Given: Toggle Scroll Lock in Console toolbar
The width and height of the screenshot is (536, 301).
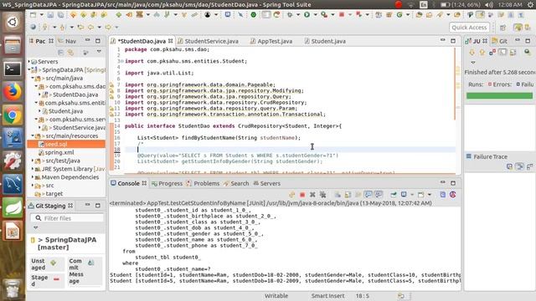Looking at the screenshot, I should coord(348,195).
